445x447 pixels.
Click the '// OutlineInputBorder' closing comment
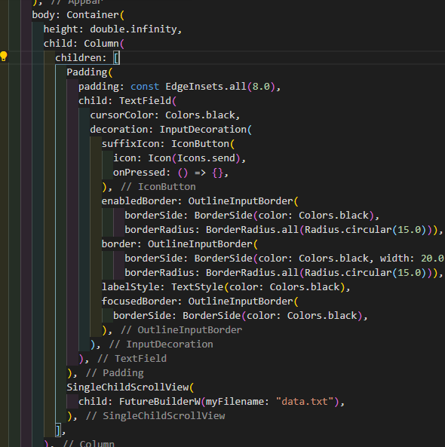pos(181,330)
